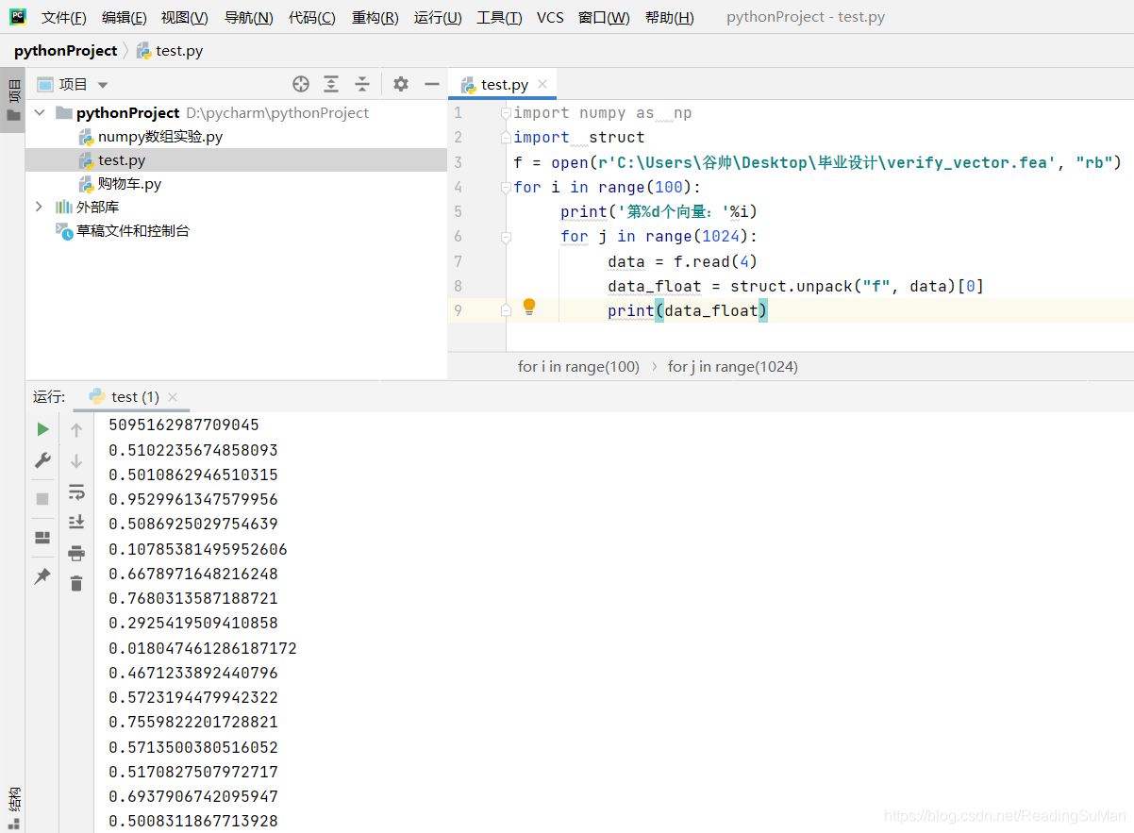Open the 项目 view dropdown

click(103, 85)
